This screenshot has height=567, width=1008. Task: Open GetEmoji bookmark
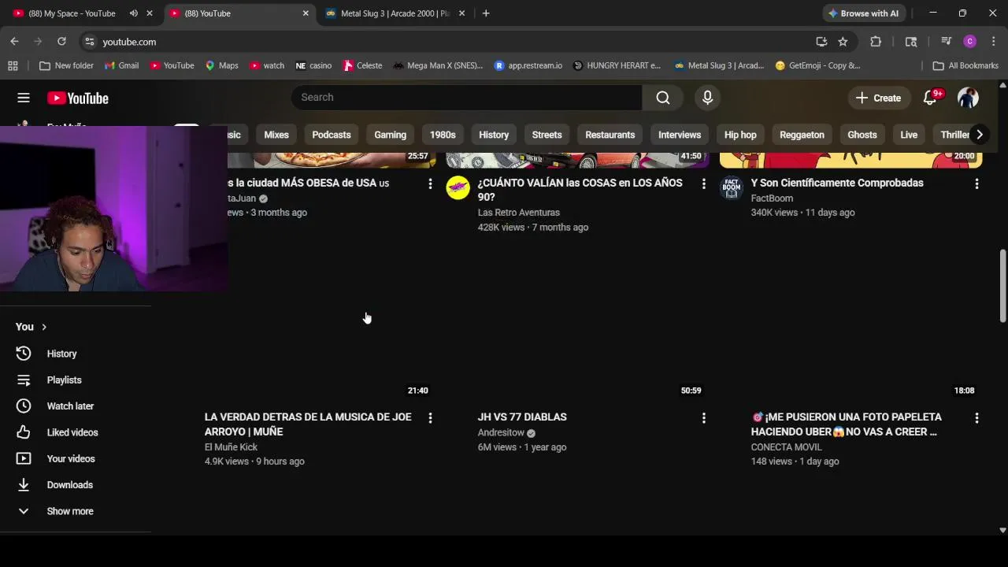coord(817,65)
